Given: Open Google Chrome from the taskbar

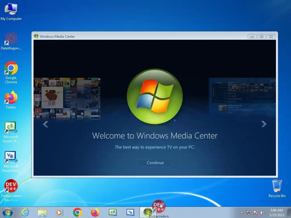Looking at the screenshot, I should coord(77,212).
